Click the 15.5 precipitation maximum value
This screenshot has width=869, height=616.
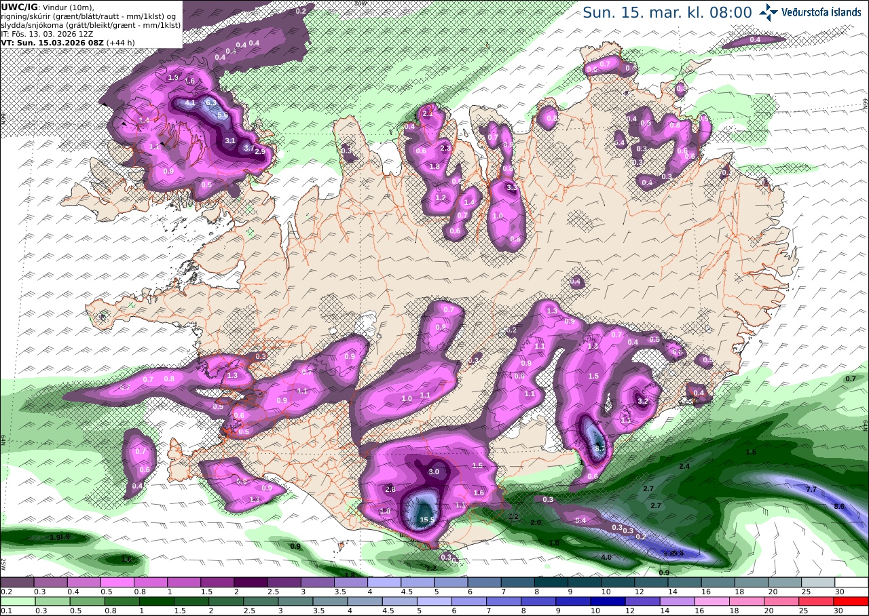tap(427, 520)
